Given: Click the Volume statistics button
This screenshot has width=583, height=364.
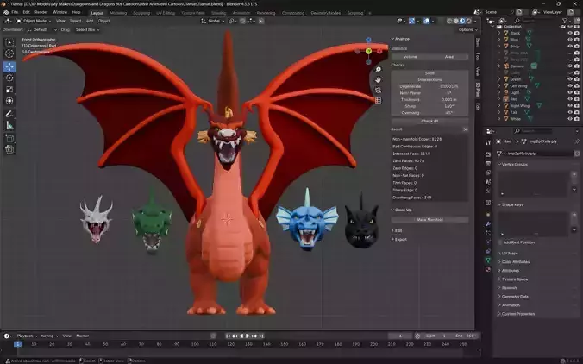Looking at the screenshot, I should tap(411, 57).
